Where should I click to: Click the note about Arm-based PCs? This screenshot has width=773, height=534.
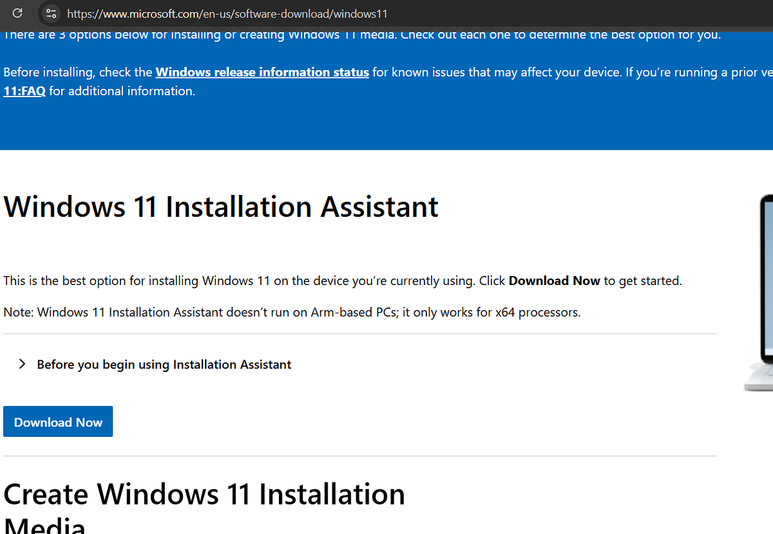click(291, 312)
